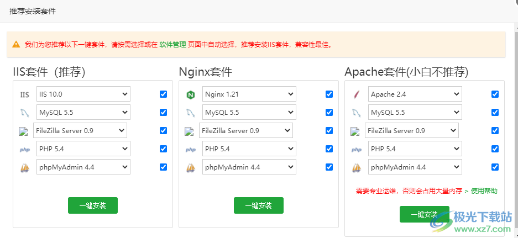This screenshot has width=518, height=238.
Task: Click 一键安装 button for IIS suite
Action: [x=93, y=205]
